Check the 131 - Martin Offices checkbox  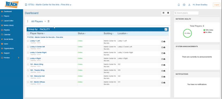click(x=28, y=82)
